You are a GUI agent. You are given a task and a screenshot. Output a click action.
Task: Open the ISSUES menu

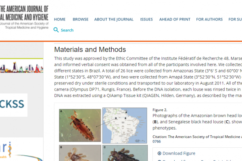coord(146,19)
